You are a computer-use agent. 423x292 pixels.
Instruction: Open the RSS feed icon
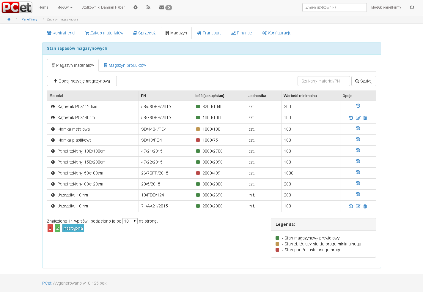(148, 7)
